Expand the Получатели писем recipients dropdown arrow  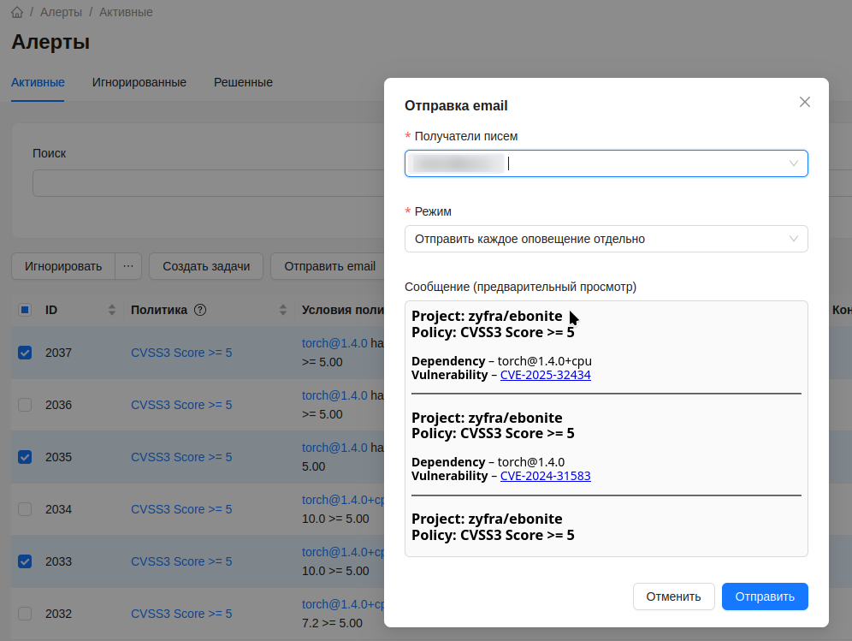pyautogui.click(x=793, y=163)
